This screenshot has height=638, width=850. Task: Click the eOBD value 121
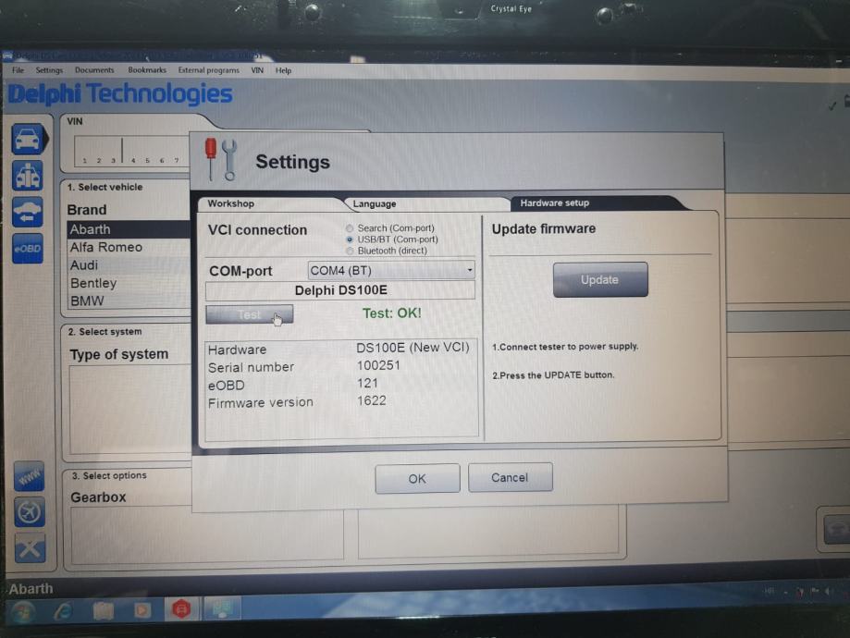click(367, 384)
